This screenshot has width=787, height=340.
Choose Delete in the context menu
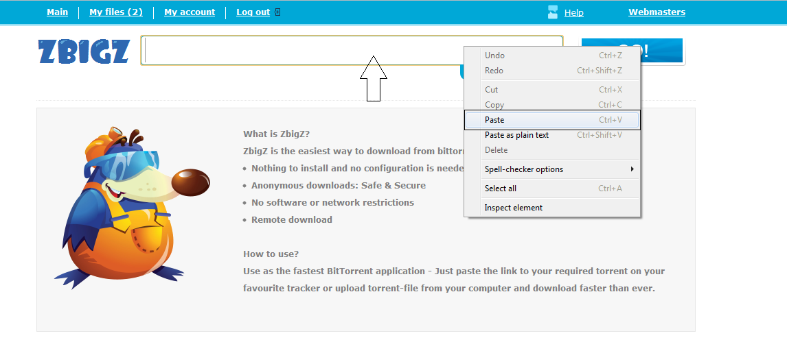pyautogui.click(x=553, y=150)
